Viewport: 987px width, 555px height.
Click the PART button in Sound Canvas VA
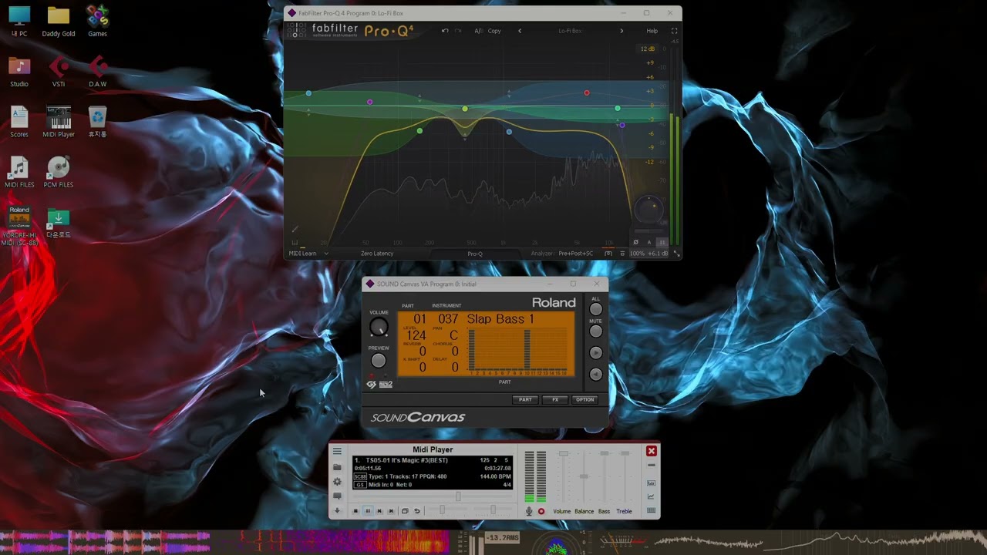pos(525,399)
